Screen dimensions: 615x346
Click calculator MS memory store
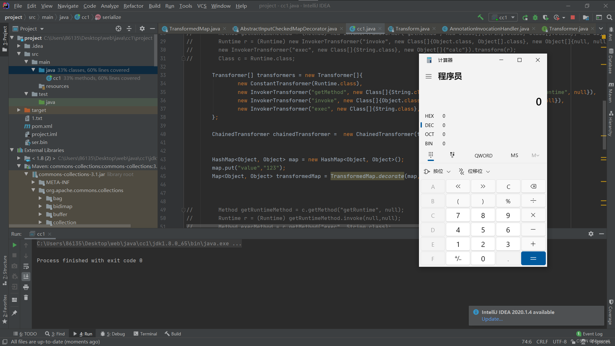point(514,156)
